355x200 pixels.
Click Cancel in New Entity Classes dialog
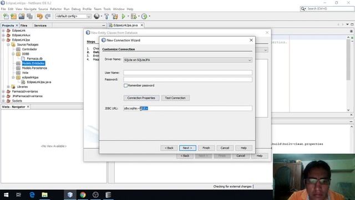click(x=241, y=156)
